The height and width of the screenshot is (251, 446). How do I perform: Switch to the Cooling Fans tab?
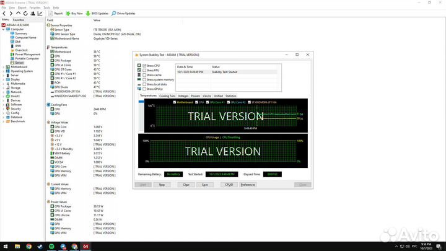[168, 96]
